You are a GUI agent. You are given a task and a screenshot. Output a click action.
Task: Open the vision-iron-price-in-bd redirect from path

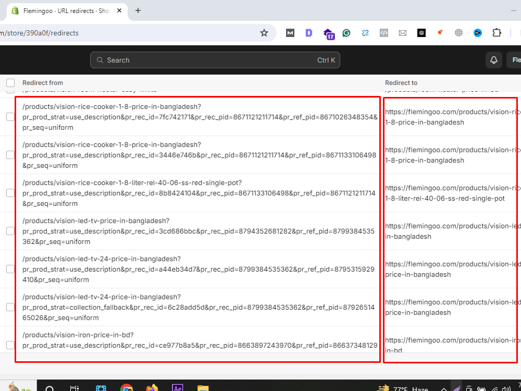tap(200, 340)
